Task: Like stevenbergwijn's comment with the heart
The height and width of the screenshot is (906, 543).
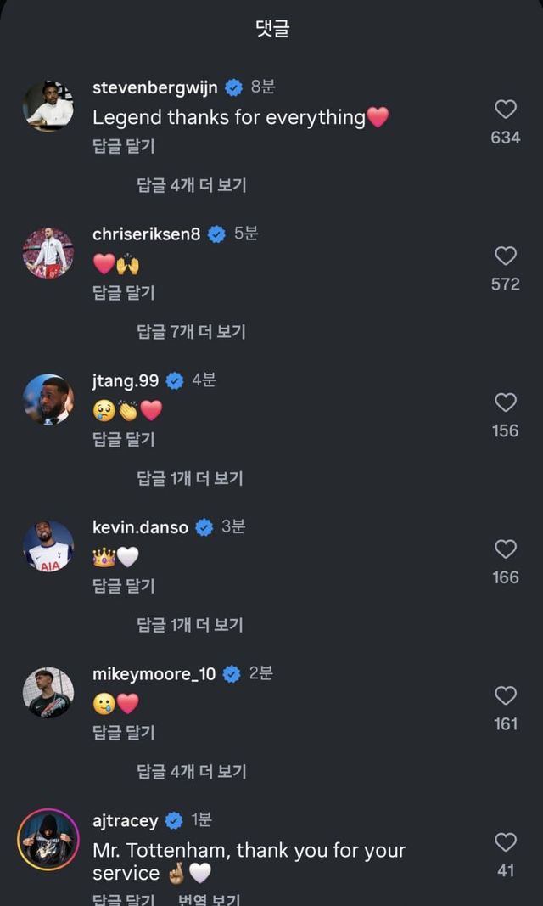Action: [506, 110]
